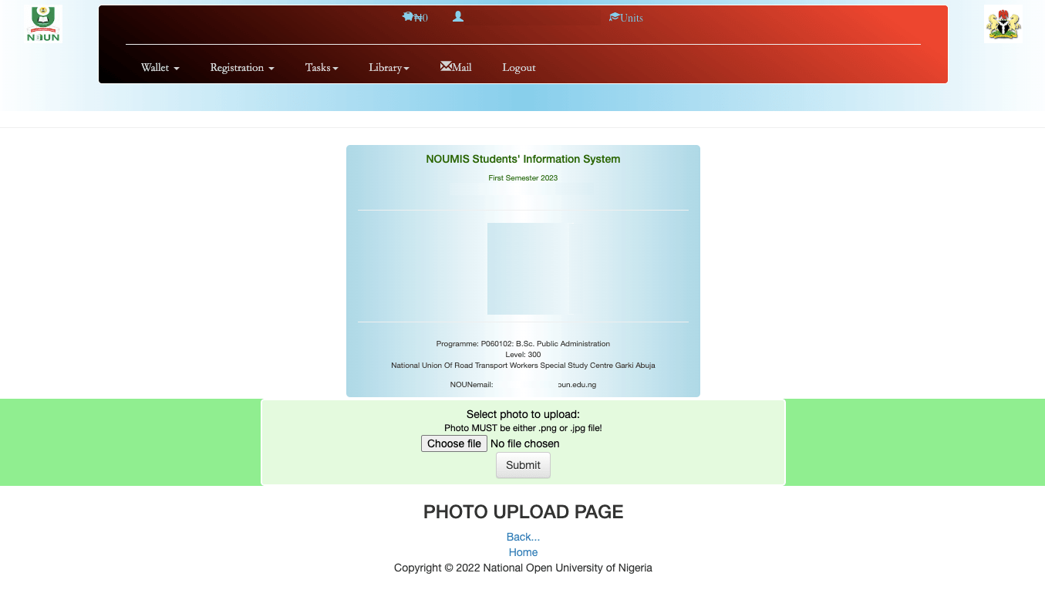Click the Nigerian coat of arms emblem
Viewport: 1045px width, 590px height.
click(1003, 24)
